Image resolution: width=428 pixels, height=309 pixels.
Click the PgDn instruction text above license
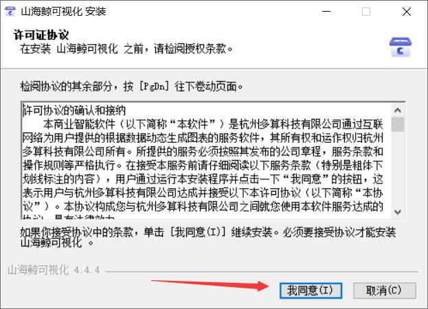pos(131,87)
